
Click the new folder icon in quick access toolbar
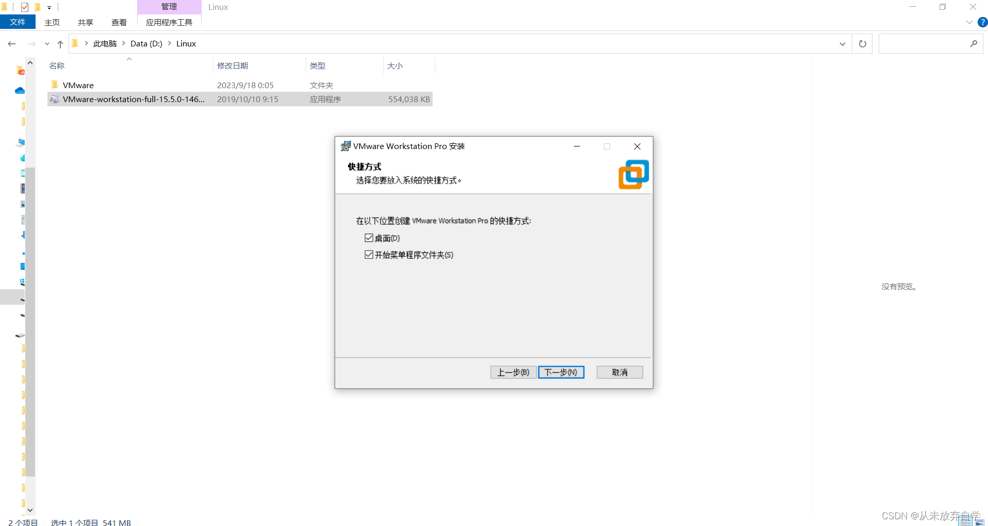(38, 7)
